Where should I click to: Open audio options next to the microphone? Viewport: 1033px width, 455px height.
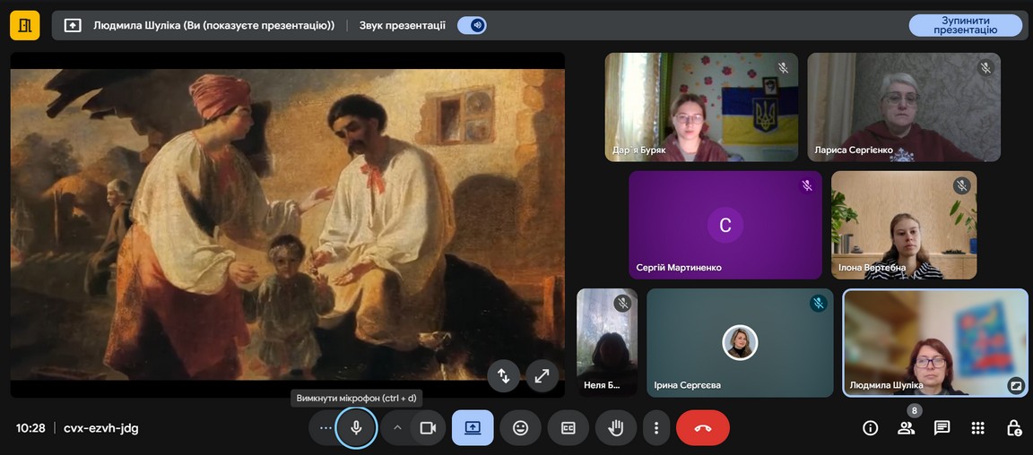325,428
